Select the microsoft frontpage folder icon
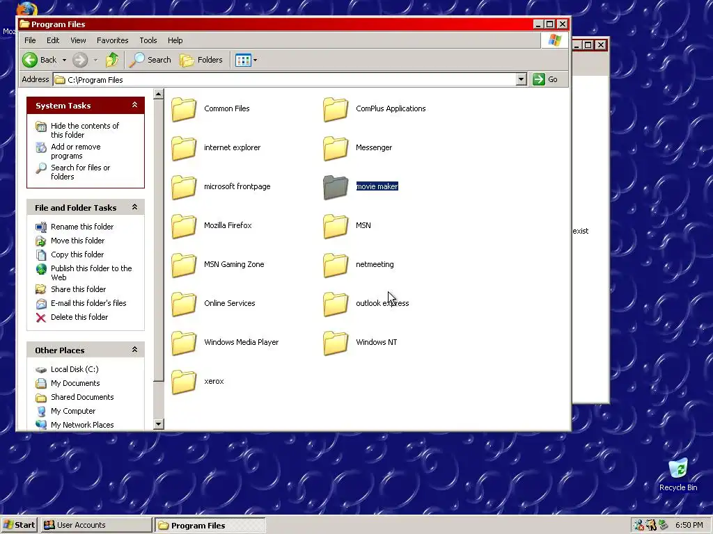Screen dimensions: 713x534 pos(184,187)
